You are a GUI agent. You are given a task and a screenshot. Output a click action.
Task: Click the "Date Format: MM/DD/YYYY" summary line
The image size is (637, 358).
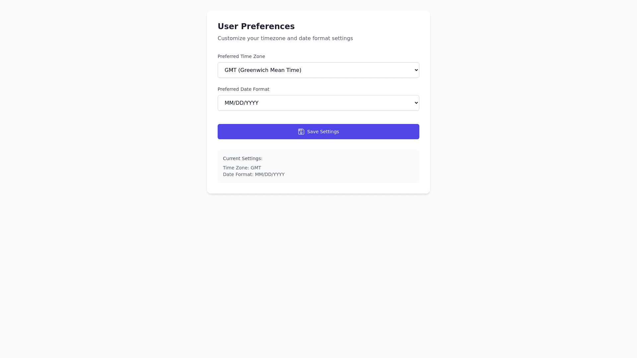253,174
